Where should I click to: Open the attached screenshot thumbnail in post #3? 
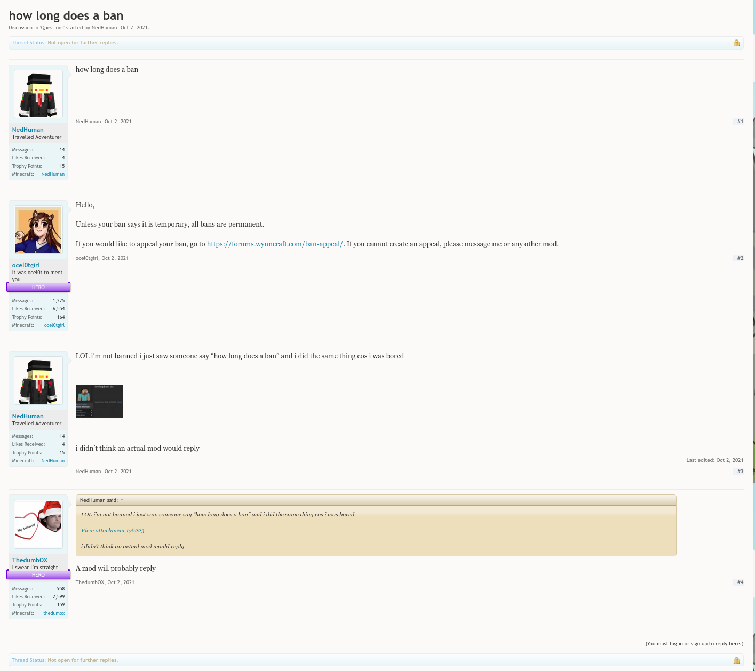tap(99, 401)
